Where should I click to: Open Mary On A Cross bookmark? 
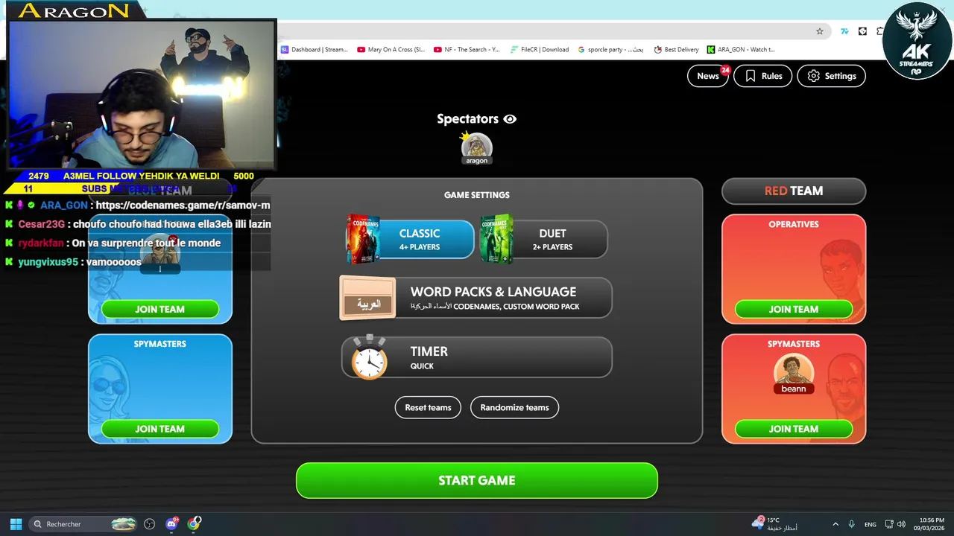tap(391, 50)
